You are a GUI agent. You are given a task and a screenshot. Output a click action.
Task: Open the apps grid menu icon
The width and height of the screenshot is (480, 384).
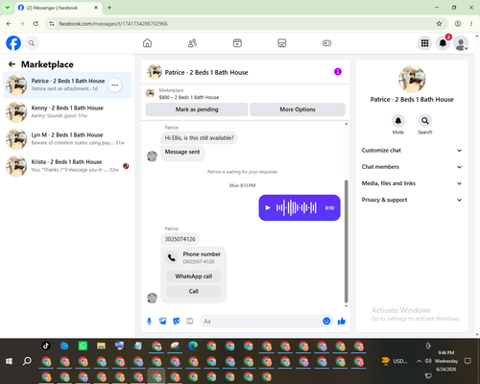click(x=424, y=43)
